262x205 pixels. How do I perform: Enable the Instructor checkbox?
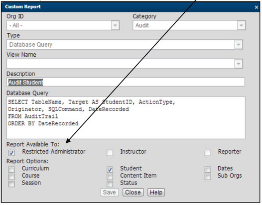pos(110,153)
